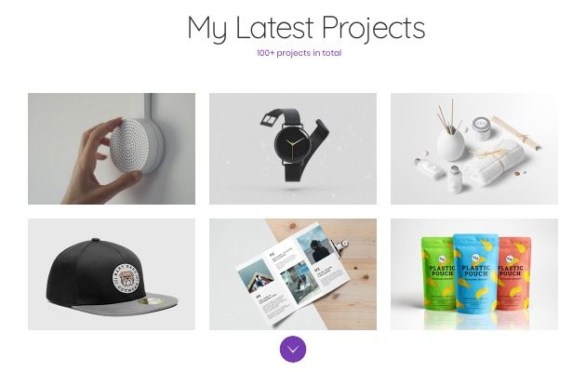Click the green Plastic Pouch bag
The image size is (586, 372).
click(x=437, y=273)
